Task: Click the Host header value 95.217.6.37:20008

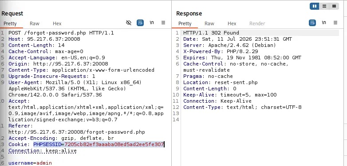Action: 54,39
